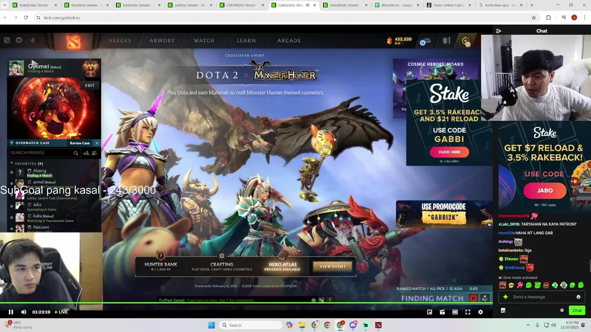Screen dimensions: 591x332
Task: Click the Send a message input field
Action: 543,297
